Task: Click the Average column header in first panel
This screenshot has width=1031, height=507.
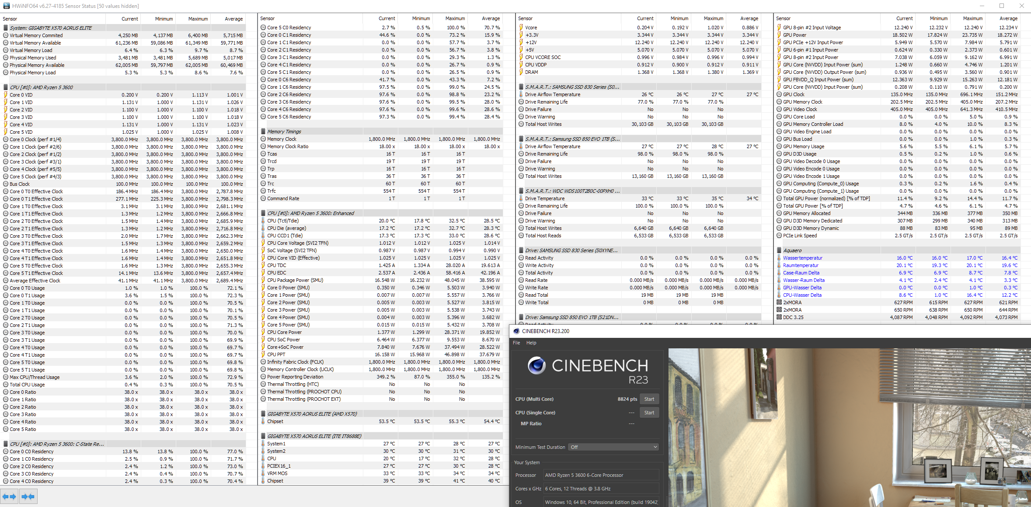Action: (233, 19)
